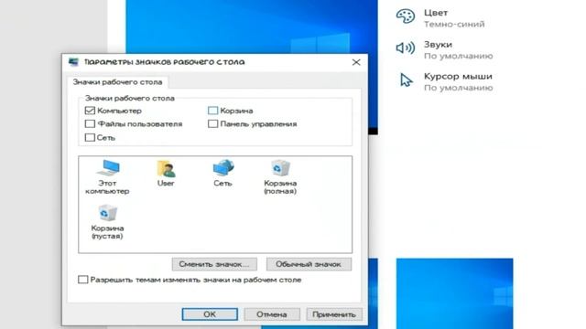Enable the Сеть checkbox

[90, 138]
